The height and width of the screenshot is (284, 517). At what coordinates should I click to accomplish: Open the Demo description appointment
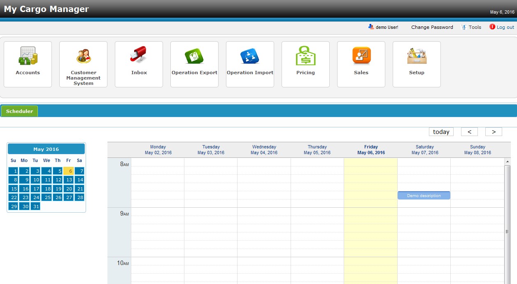click(x=424, y=195)
